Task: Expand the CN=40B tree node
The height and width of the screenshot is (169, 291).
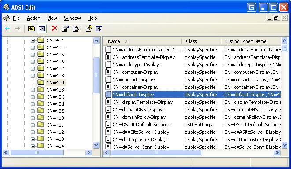Action: point(33,90)
